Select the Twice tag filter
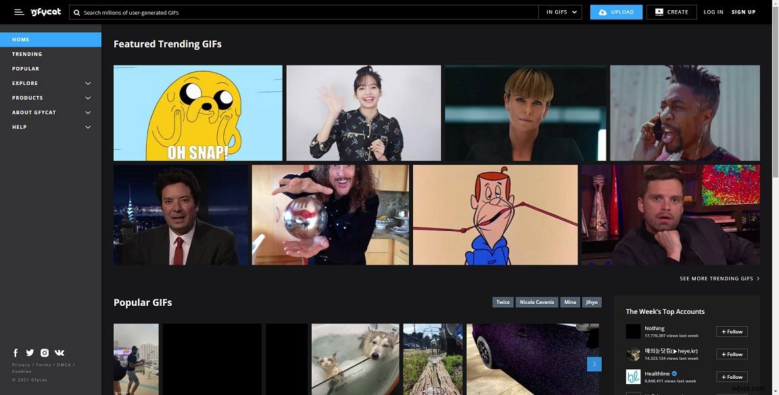 click(x=502, y=302)
